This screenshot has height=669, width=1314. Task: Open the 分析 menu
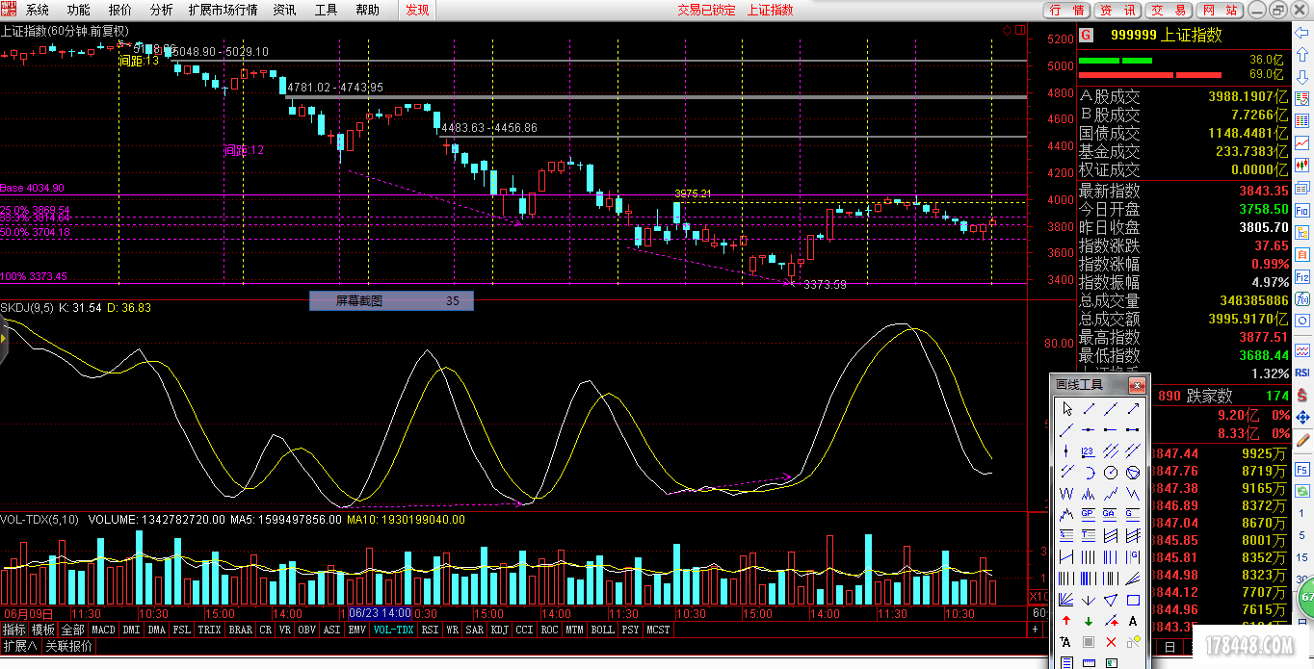coord(162,10)
